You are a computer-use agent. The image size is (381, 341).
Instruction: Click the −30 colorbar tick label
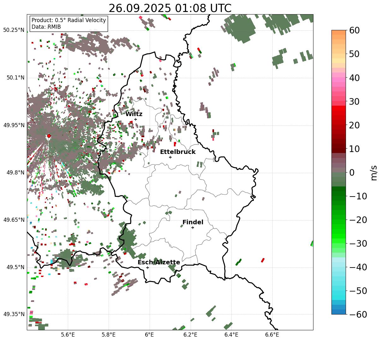click(x=358, y=244)
